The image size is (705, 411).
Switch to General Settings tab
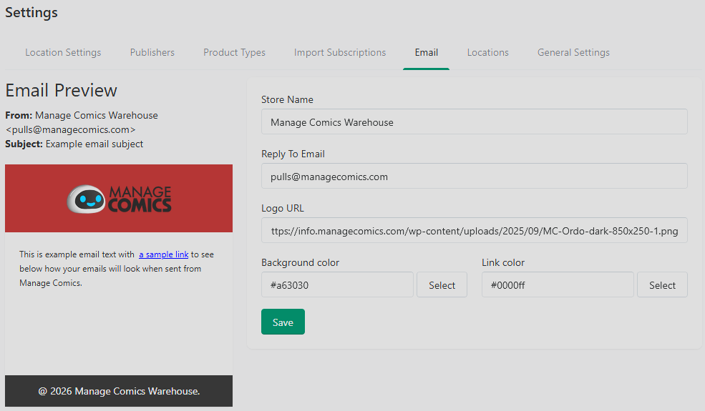(573, 53)
